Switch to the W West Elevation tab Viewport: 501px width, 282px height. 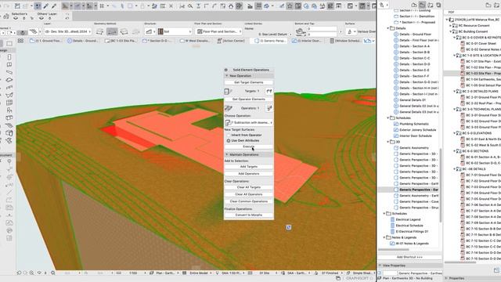coord(195,41)
